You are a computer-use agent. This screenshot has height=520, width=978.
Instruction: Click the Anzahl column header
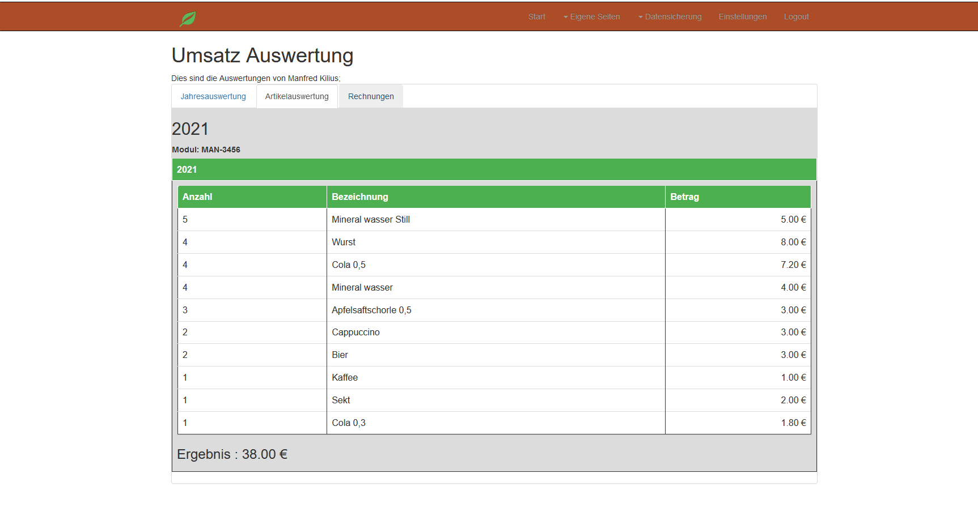(x=197, y=197)
